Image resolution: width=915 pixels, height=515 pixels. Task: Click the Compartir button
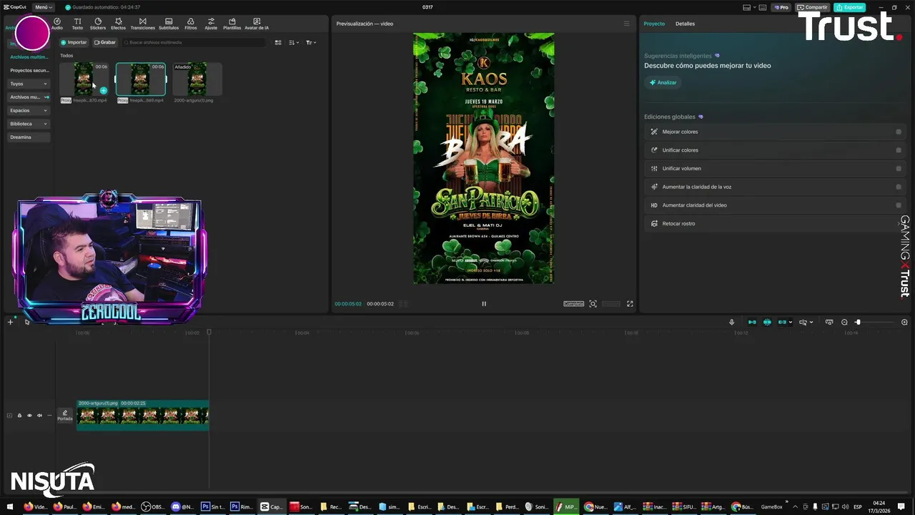coord(812,7)
